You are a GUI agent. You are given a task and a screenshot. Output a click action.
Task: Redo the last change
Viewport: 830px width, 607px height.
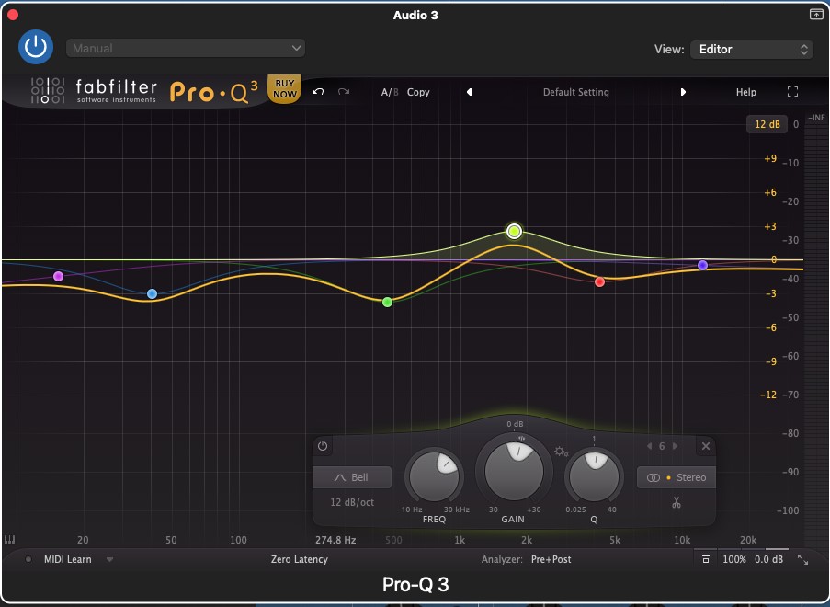(x=344, y=92)
